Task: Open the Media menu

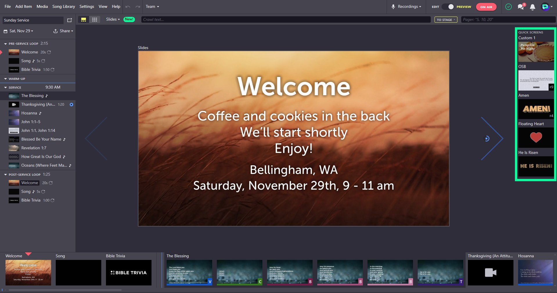Action: [x=42, y=7]
